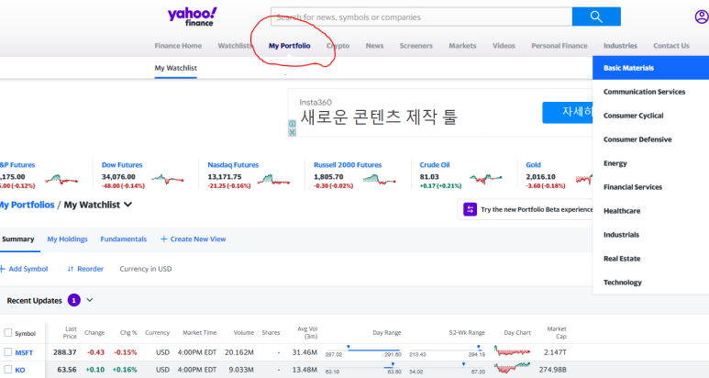Click the Nasdaq Futures mini chart
This screenshot has width=709, height=378.
[x=273, y=180]
